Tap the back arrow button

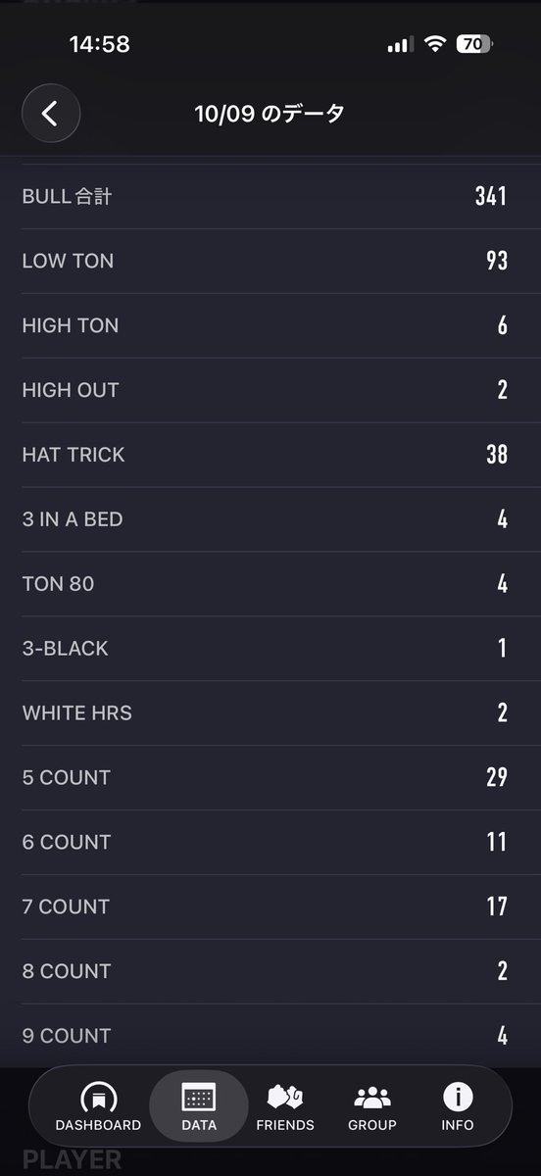51,114
